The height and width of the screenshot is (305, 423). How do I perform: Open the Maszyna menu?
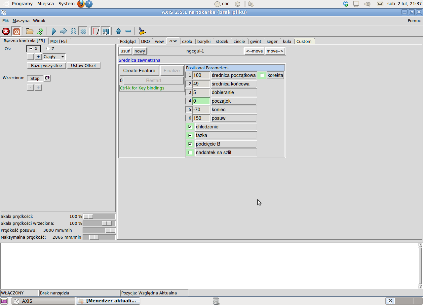(21, 20)
